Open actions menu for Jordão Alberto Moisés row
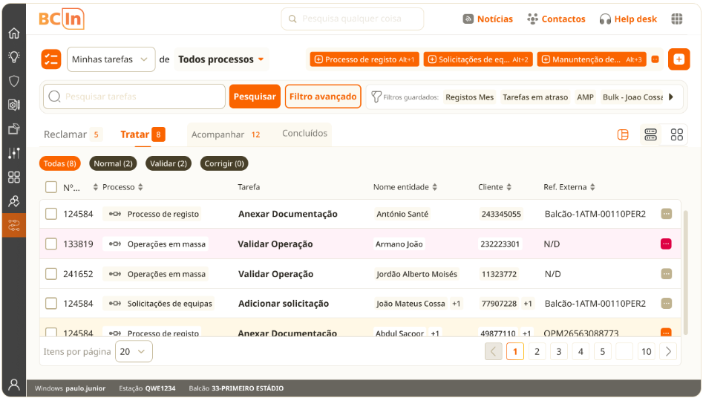This screenshot has height=398, width=703. tap(666, 274)
